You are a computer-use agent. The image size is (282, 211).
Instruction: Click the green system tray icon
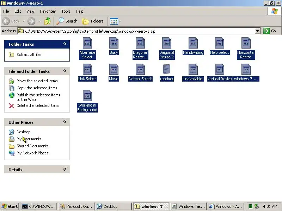(x=250, y=206)
